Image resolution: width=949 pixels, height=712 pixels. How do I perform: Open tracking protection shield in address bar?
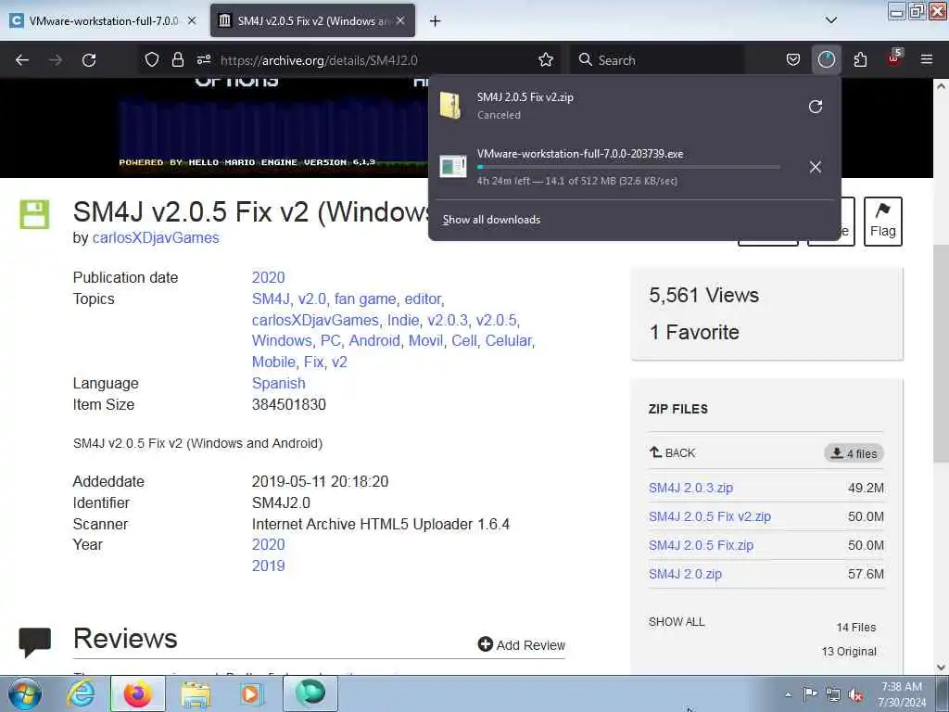pos(152,59)
